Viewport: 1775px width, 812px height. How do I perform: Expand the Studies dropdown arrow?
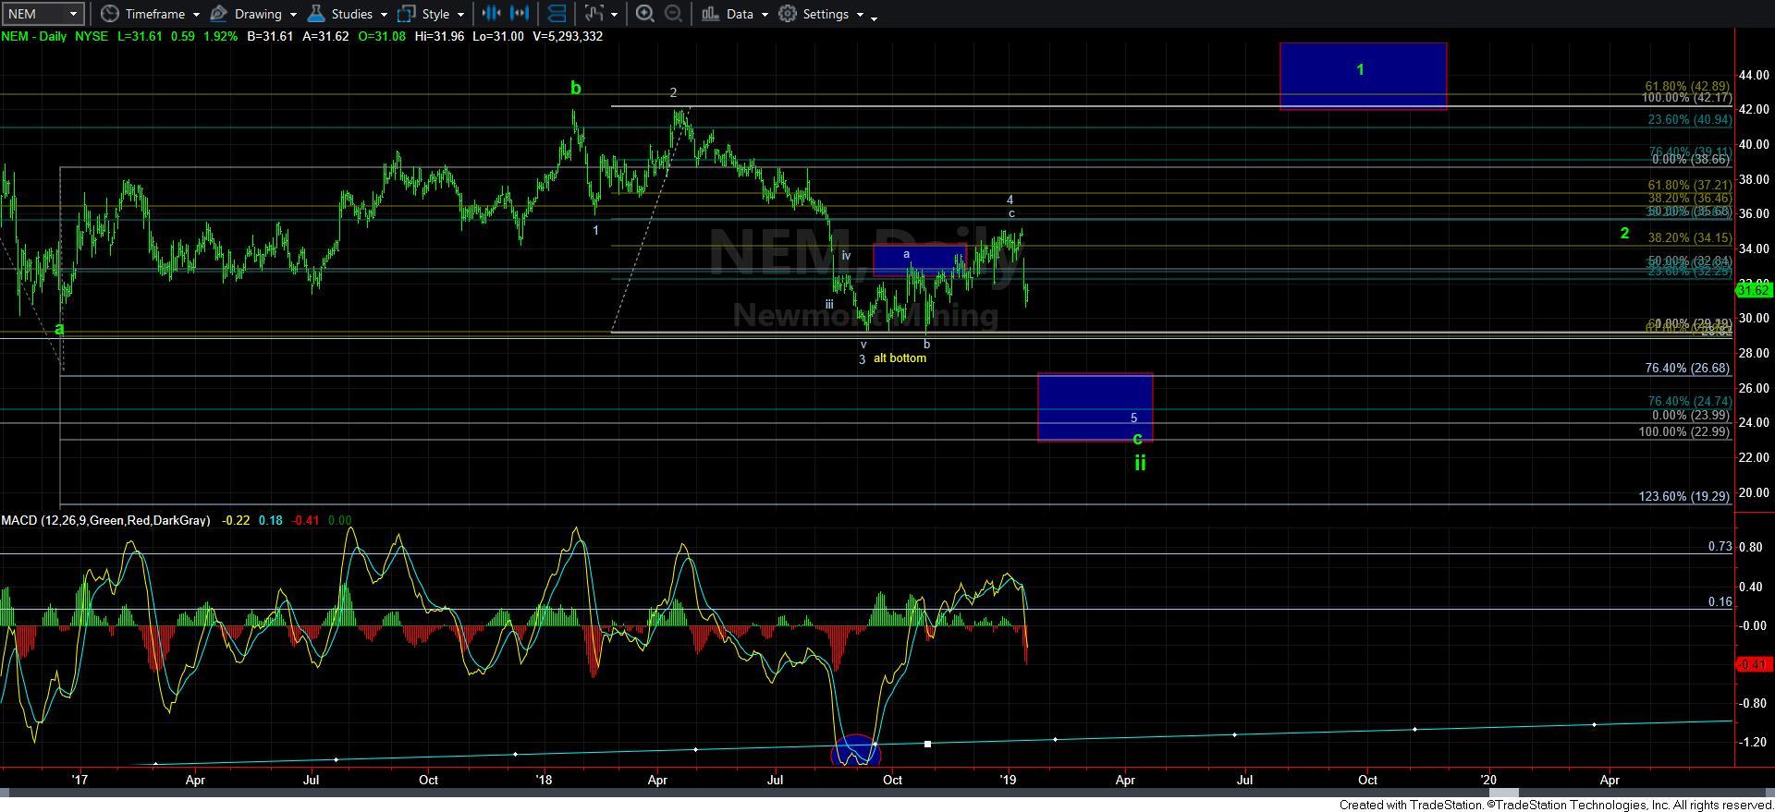tap(384, 15)
